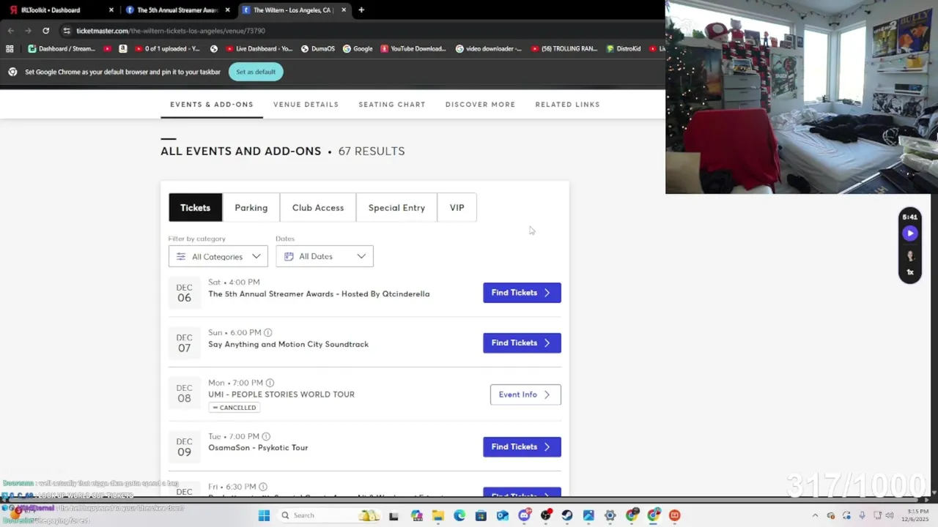
Task: Open the TROLLING RAN bookmark
Action: tap(564, 49)
